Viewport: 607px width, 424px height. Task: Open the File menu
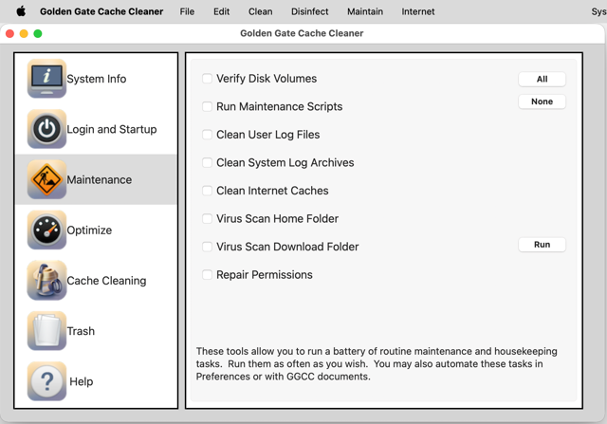[x=187, y=11]
